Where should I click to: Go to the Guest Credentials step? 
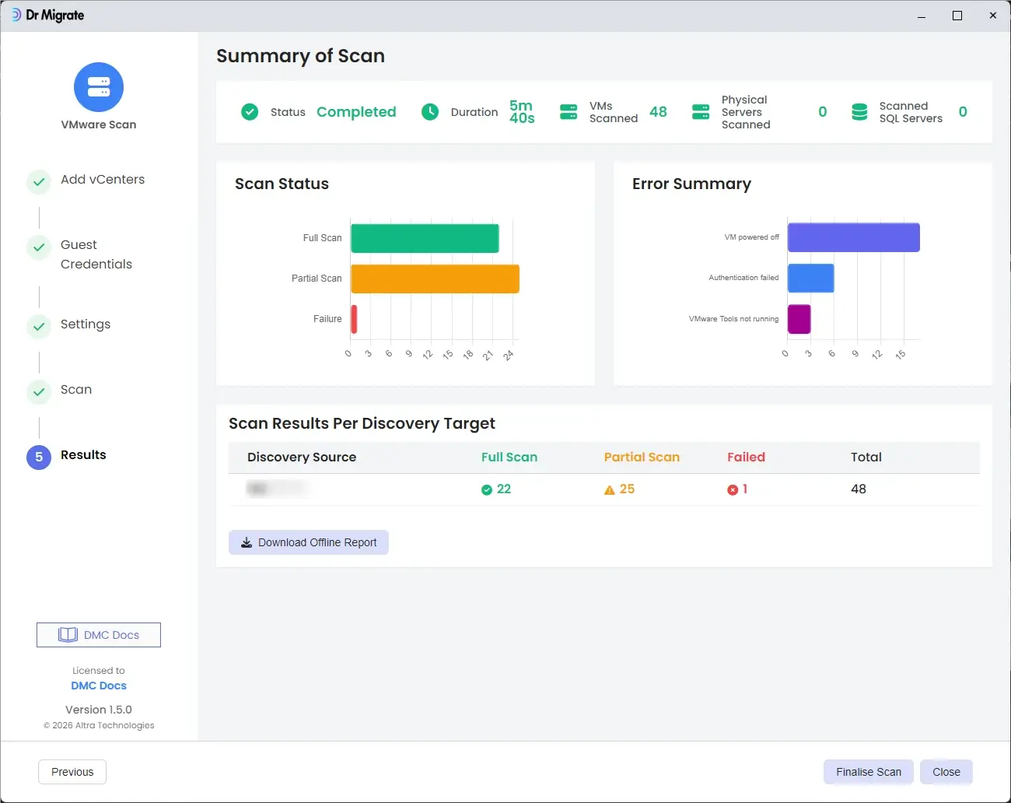[x=96, y=254]
